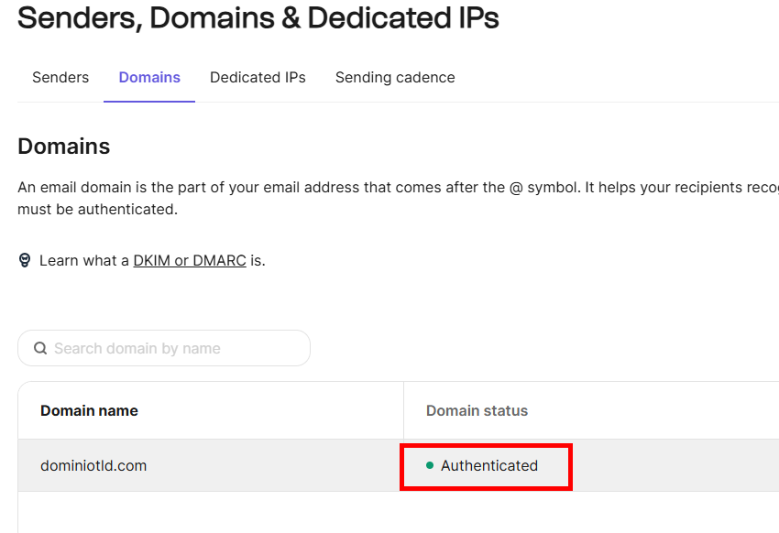The height and width of the screenshot is (533, 779).
Task: Click the magnifying glass search icon
Action: [40, 348]
